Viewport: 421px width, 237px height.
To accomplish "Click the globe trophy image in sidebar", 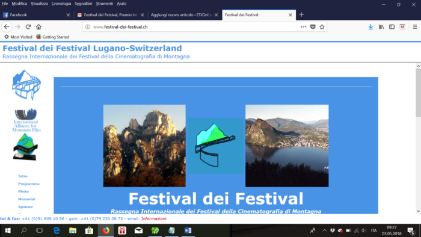I will 25,147.
